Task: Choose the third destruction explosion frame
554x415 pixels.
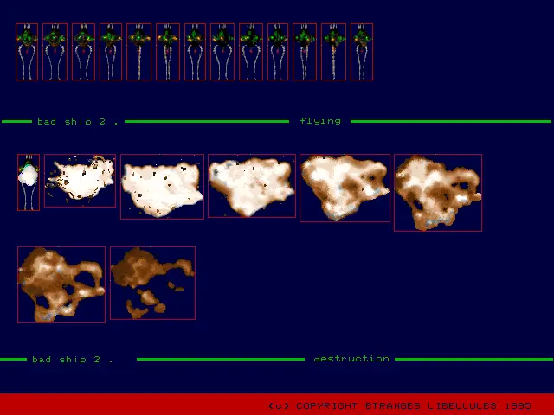Action: click(x=162, y=187)
